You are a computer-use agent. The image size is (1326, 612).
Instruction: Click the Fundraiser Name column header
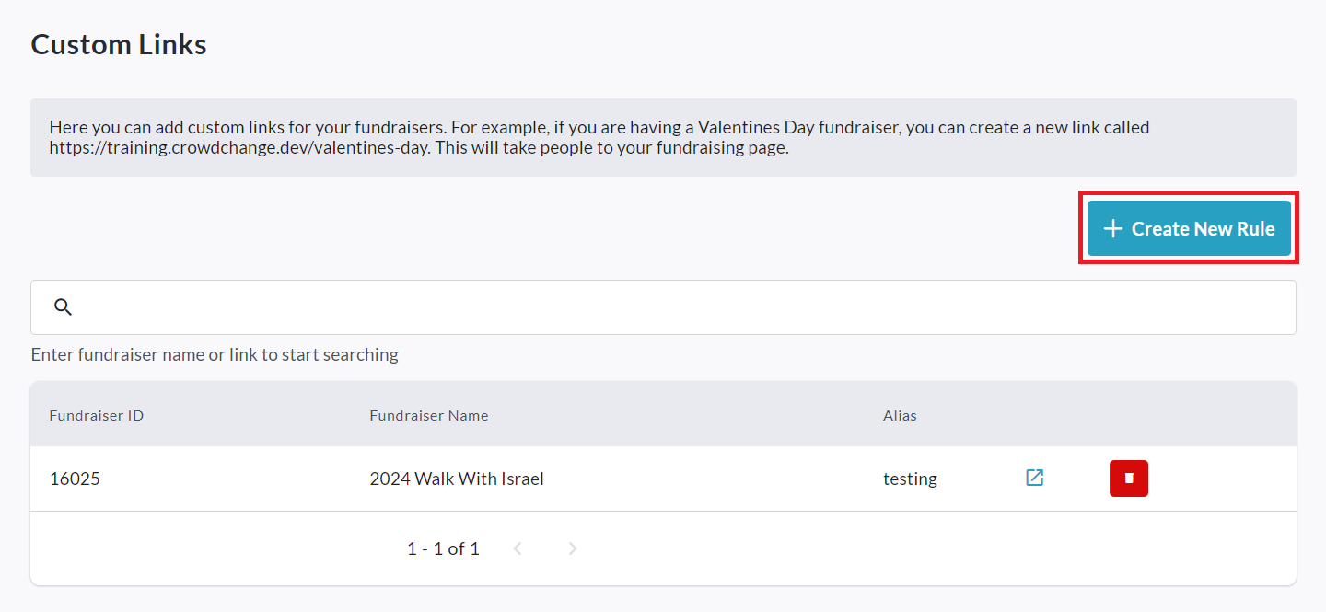[x=429, y=415]
